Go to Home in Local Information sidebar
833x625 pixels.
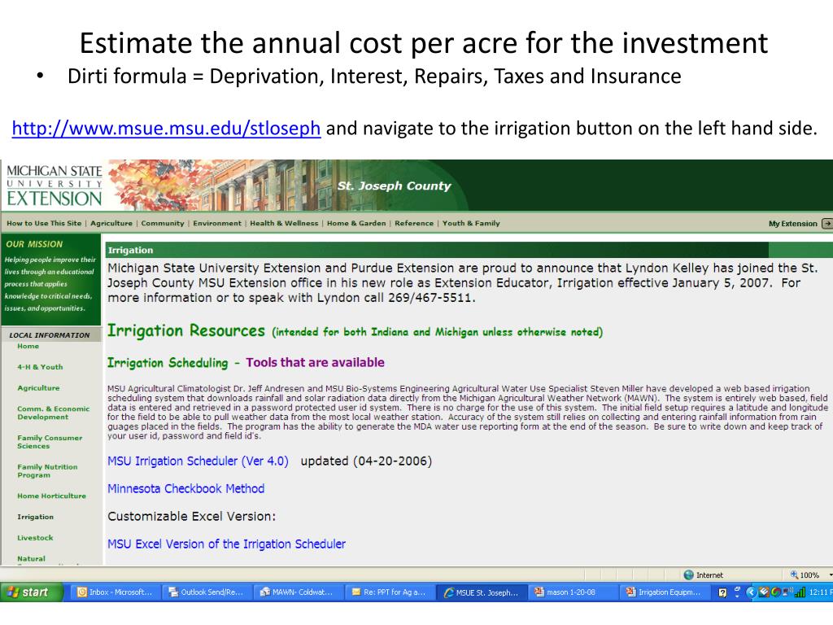coord(28,346)
